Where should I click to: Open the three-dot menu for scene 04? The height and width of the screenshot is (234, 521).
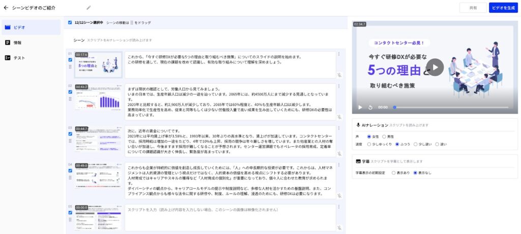point(339,165)
